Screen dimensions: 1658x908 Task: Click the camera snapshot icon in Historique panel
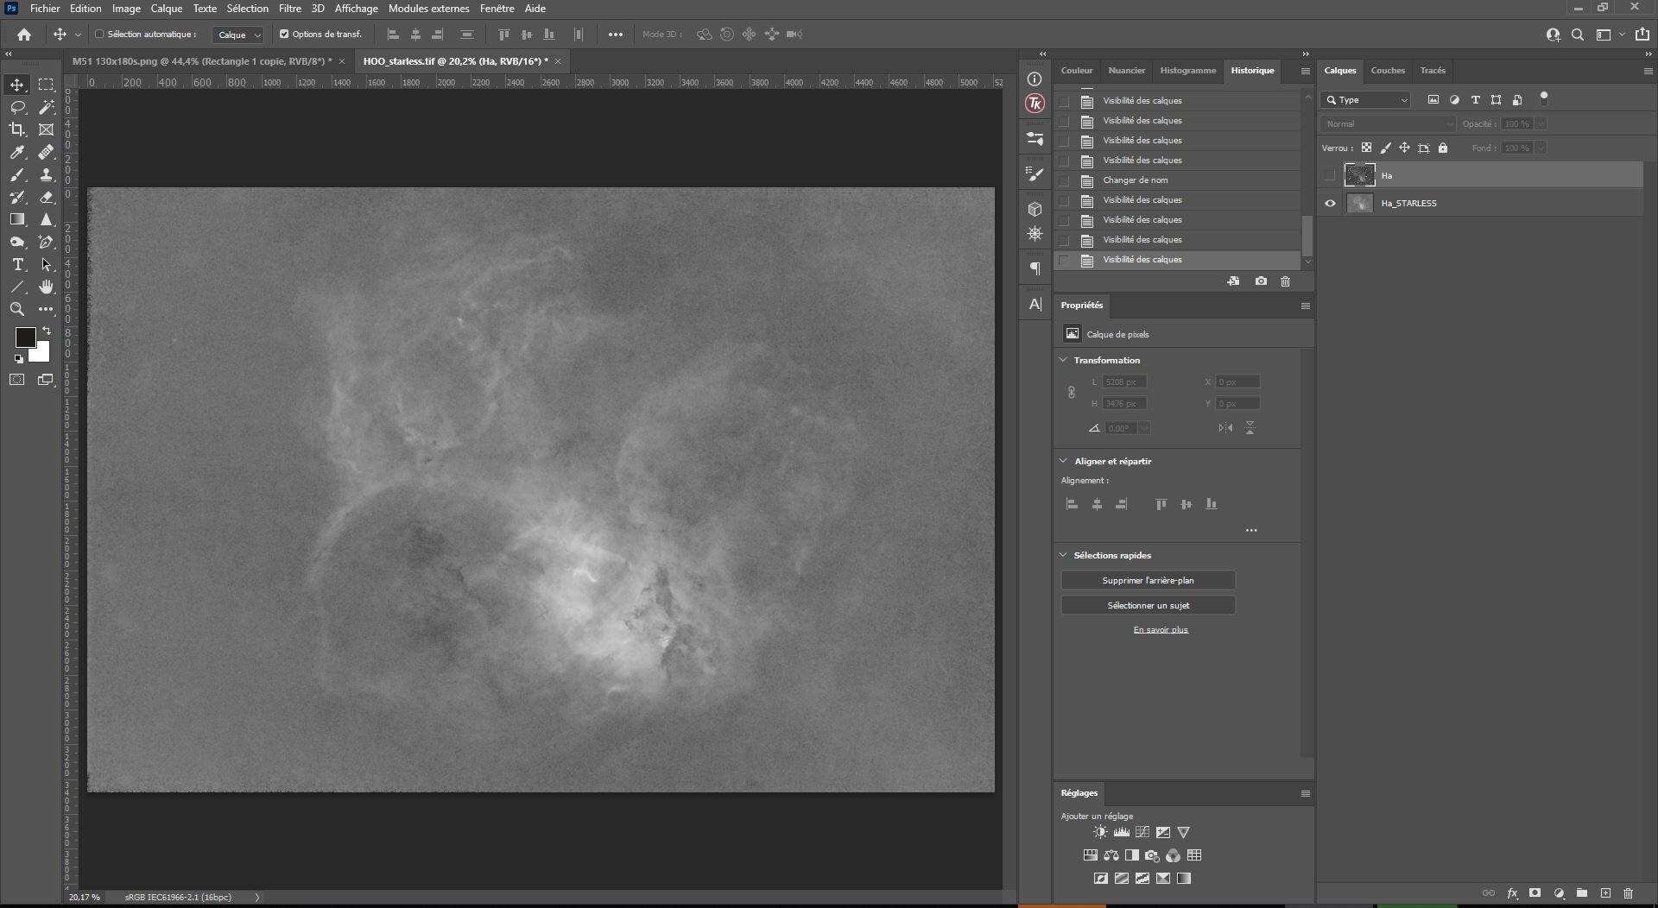click(x=1261, y=281)
